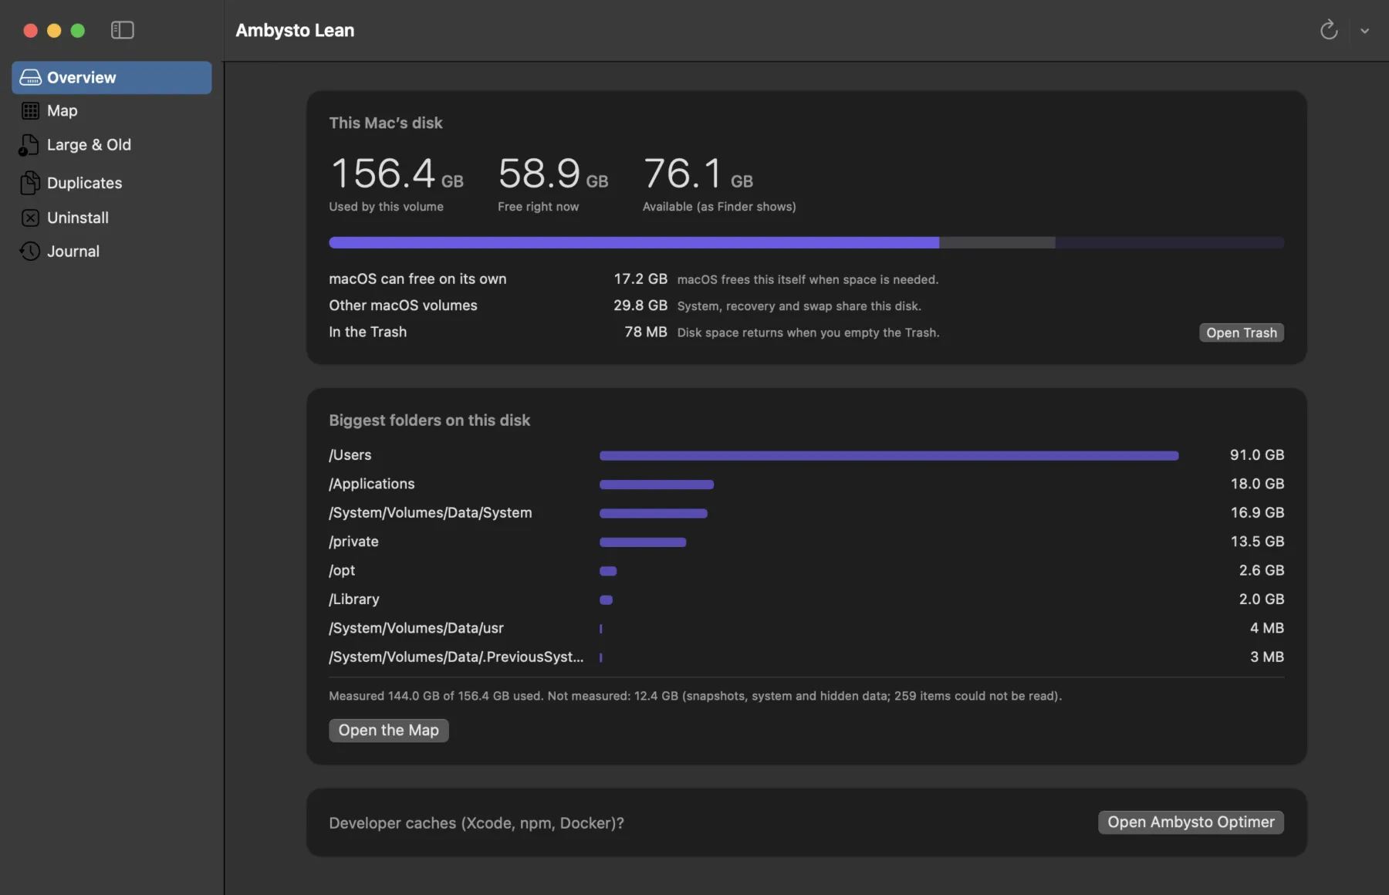Click the 'Developer caches (Xcode, npm, Docker)?' text

click(x=477, y=823)
